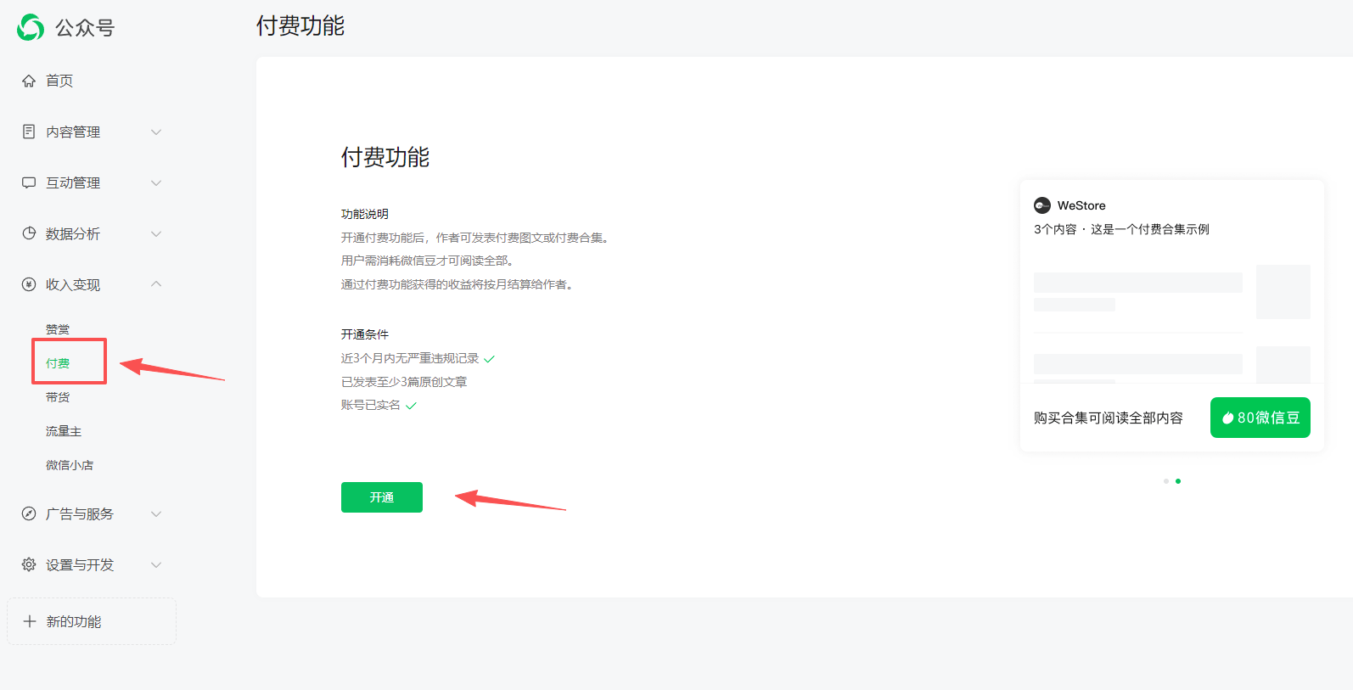
Task: Click the green 公众号 logo icon
Action: [x=31, y=27]
